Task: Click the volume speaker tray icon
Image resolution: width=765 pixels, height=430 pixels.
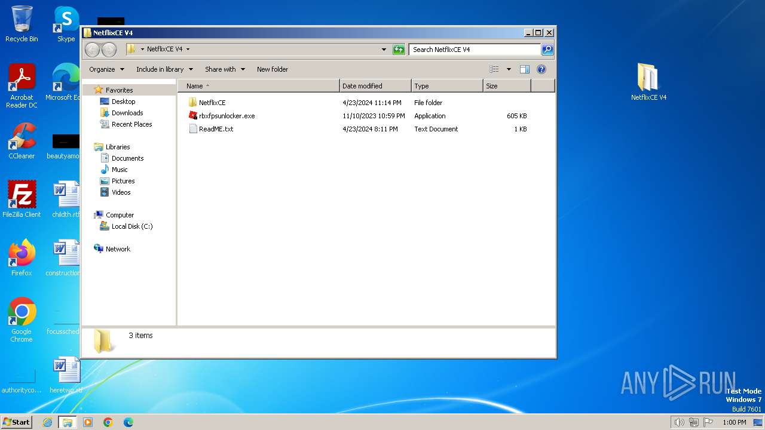Action: pos(679,422)
